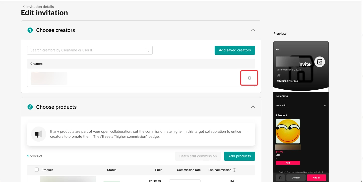Click the Est. commission help question icon

(x=234, y=170)
